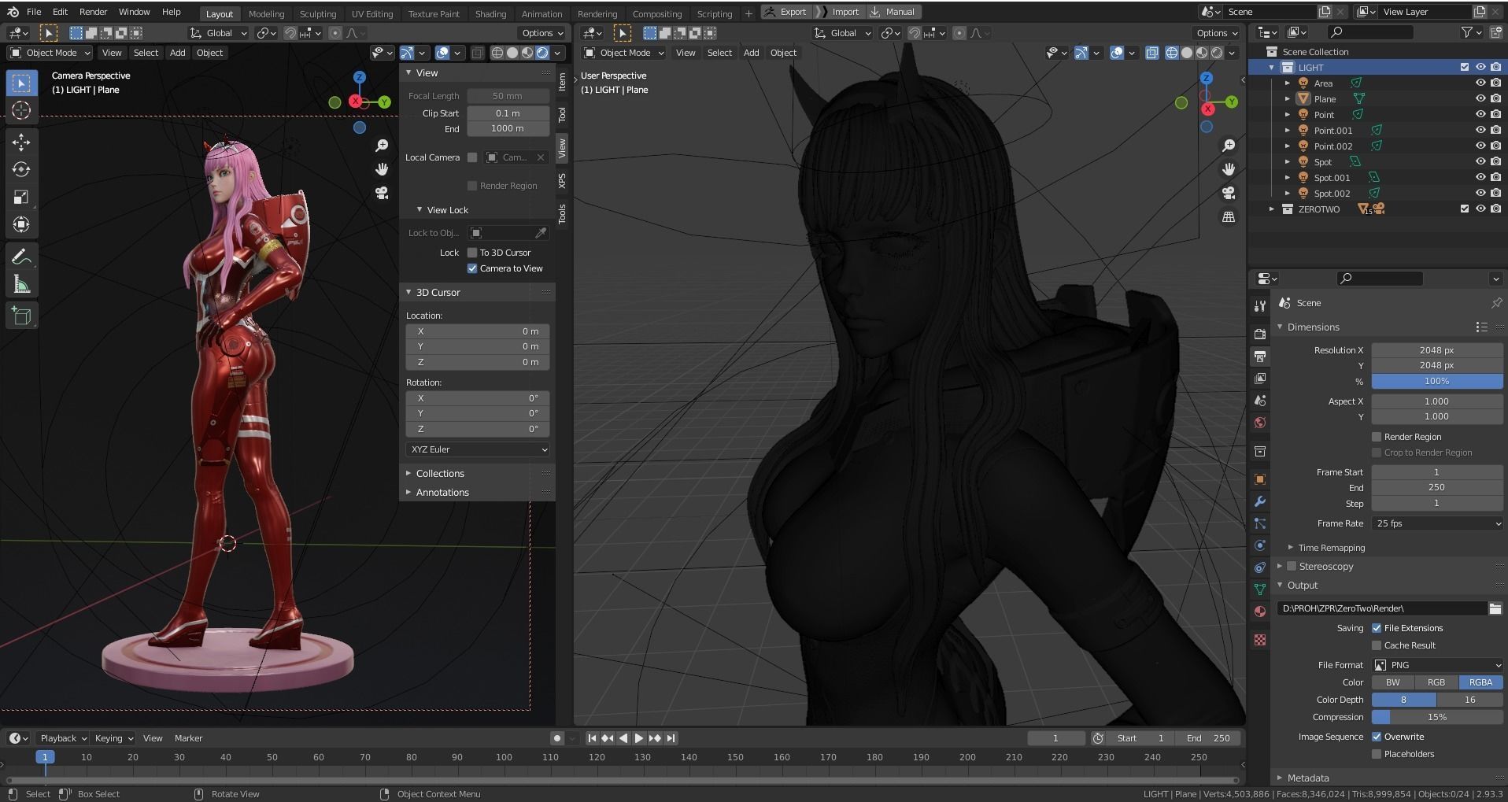Jump to first frame

[592, 738]
